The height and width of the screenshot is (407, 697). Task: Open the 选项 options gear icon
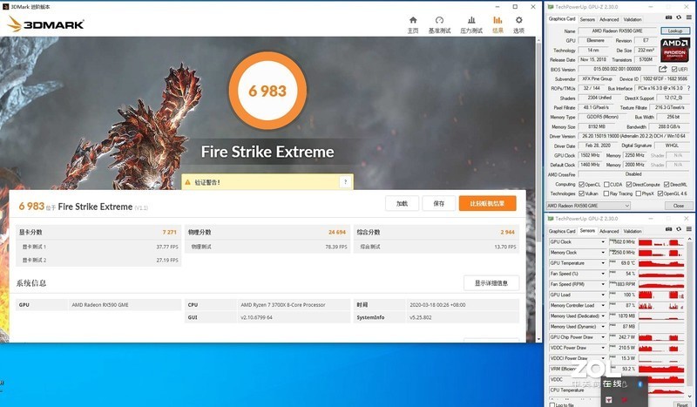518,20
